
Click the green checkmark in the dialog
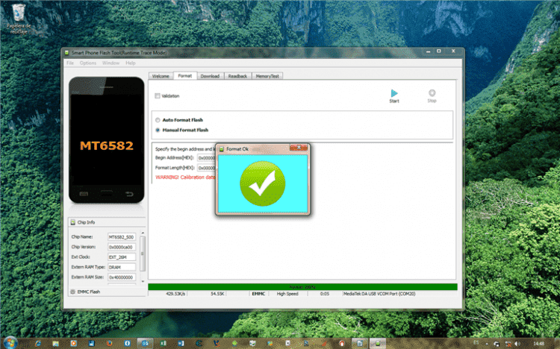(263, 183)
